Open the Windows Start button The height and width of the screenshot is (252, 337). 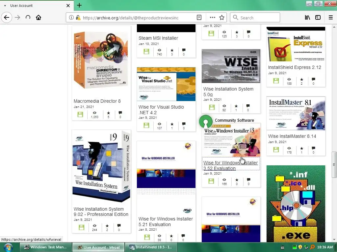[8, 247]
